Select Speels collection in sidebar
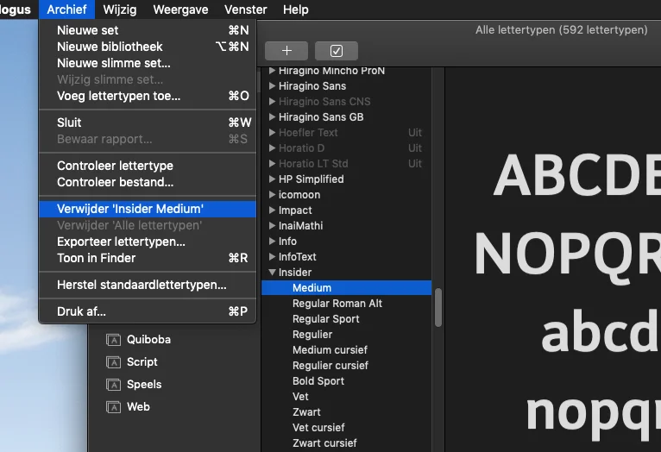 pos(144,384)
